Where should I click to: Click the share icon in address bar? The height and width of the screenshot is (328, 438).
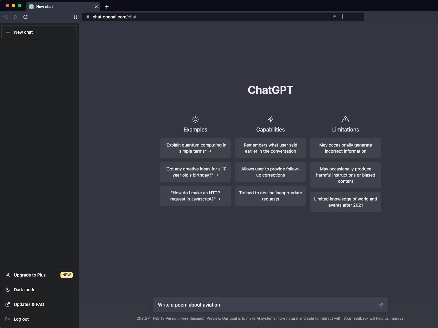pos(335,17)
